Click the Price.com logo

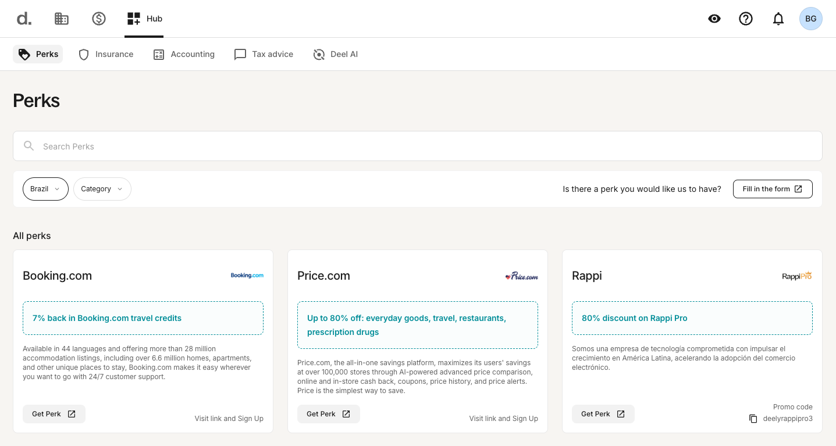pos(522,276)
